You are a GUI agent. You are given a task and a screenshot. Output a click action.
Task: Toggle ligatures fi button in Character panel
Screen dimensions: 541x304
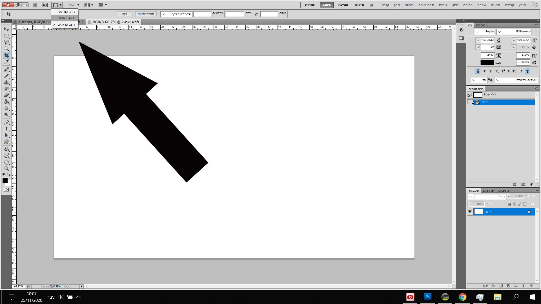[478, 71]
